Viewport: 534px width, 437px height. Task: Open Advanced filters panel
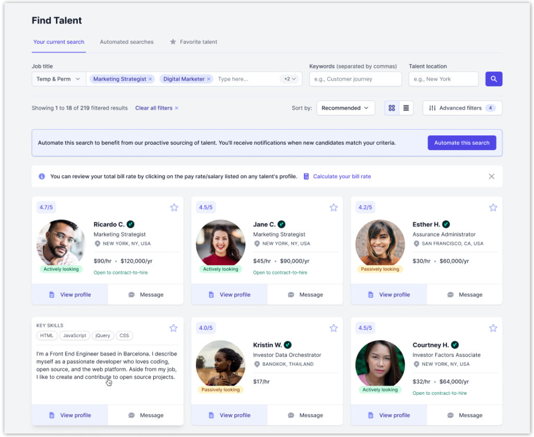click(x=462, y=108)
